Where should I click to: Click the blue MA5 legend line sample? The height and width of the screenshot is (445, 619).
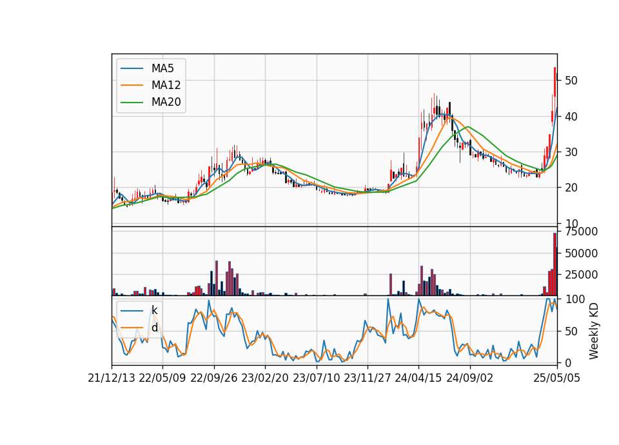[132, 69]
